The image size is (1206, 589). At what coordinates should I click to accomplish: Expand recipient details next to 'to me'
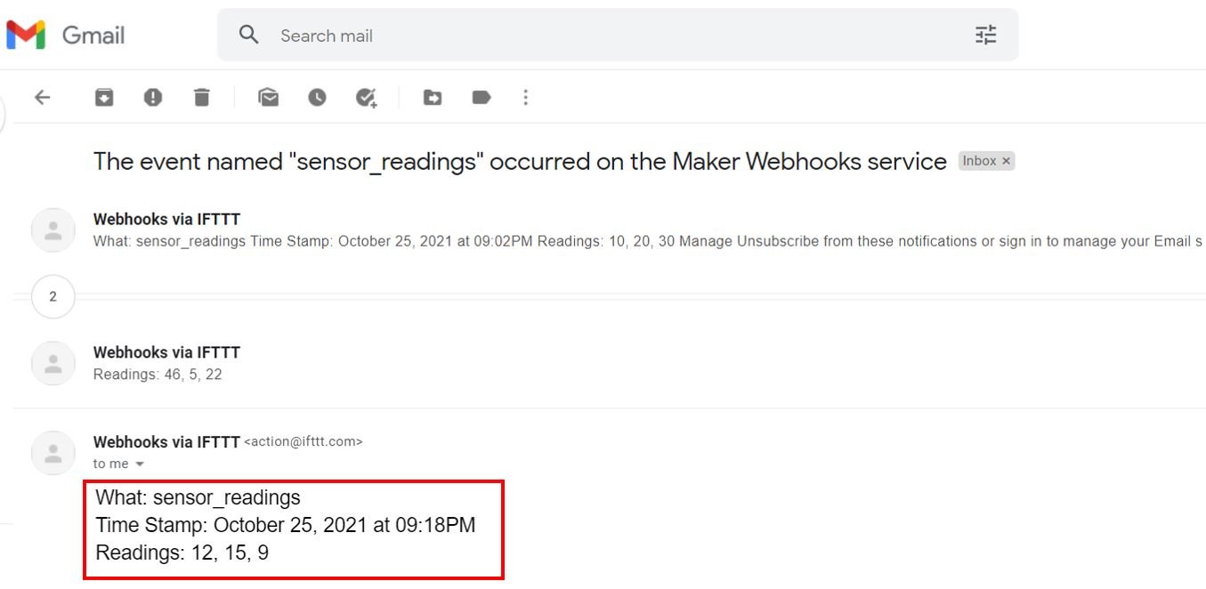(x=139, y=464)
